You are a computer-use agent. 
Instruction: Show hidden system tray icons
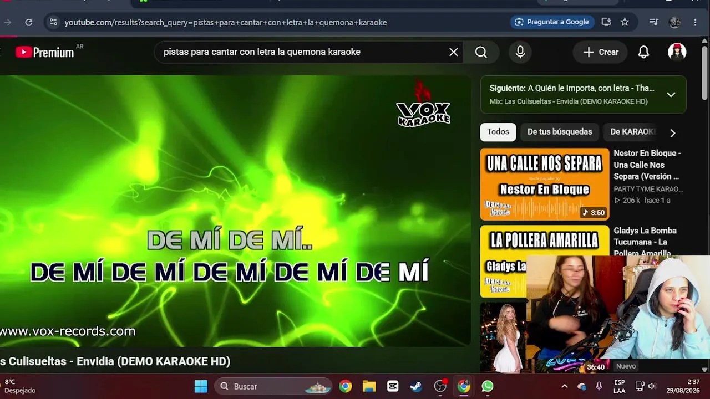(x=565, y=386)
